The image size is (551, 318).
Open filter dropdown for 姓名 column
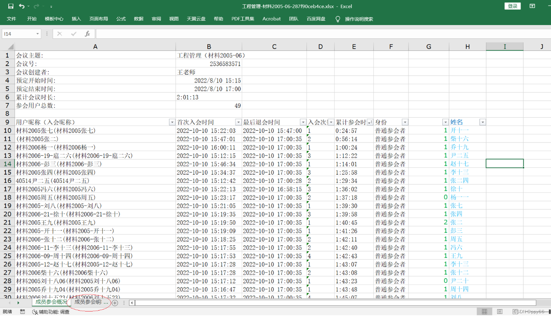[x=482, y=123]
